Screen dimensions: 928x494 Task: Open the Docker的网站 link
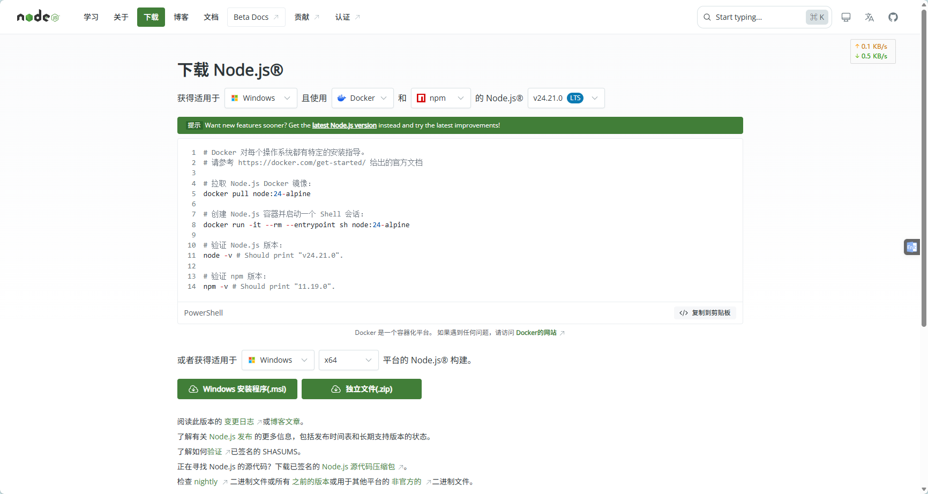[x=536, y=333]
